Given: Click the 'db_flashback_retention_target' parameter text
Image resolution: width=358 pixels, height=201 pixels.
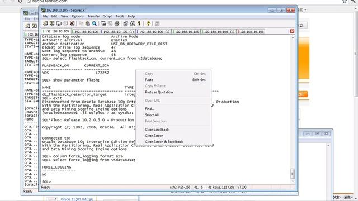Looking at the screenshot, I should click(74, 94).
